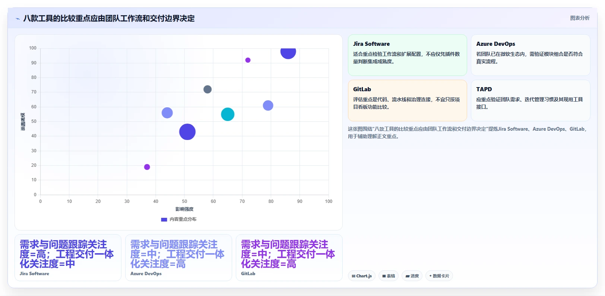
Task: Click the 表格 tag
Action: (389, 276)
